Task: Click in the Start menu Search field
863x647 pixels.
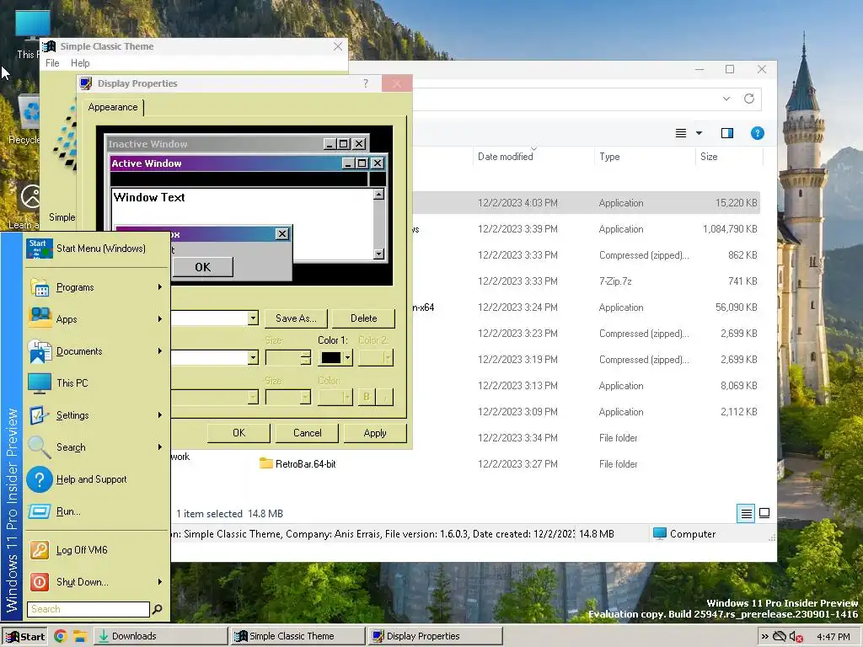Action: click(x=88, y=609)
